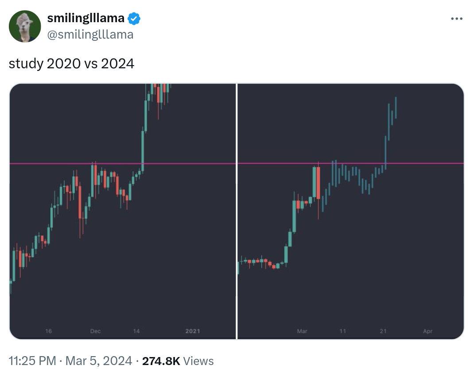
Task: Open the three-dot more options menu
Action: [456, 19]
